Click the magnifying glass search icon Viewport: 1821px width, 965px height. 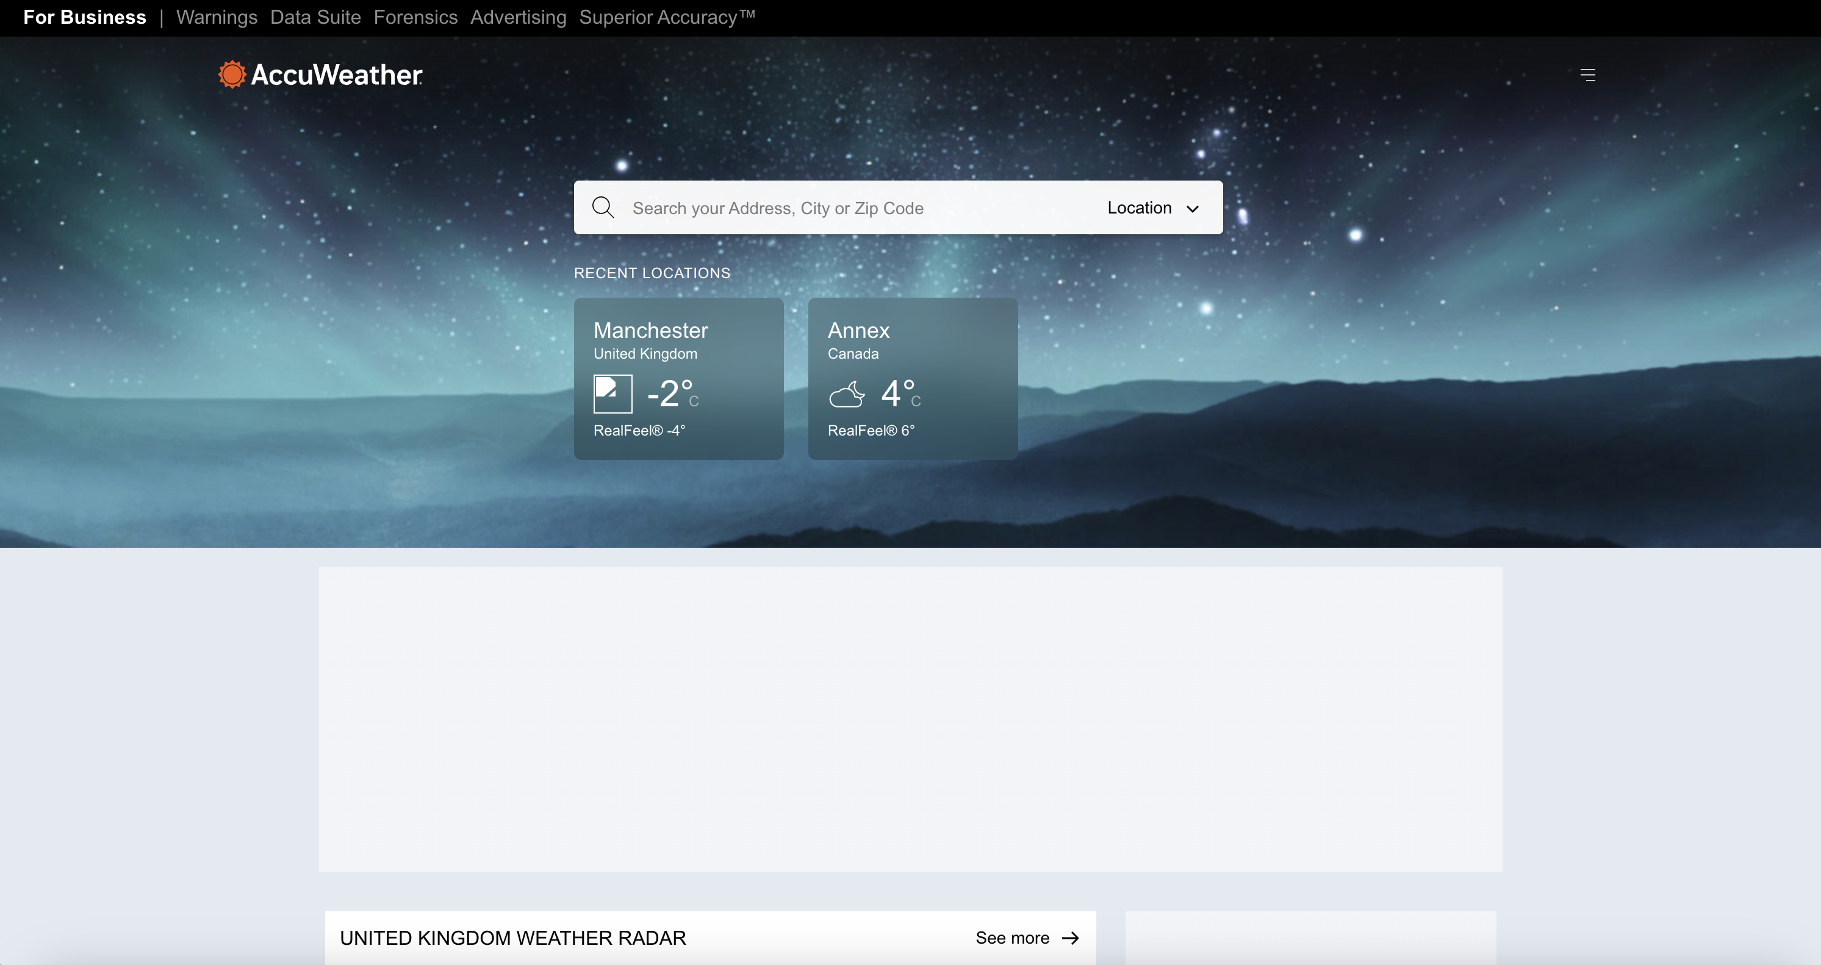point(603,207)
